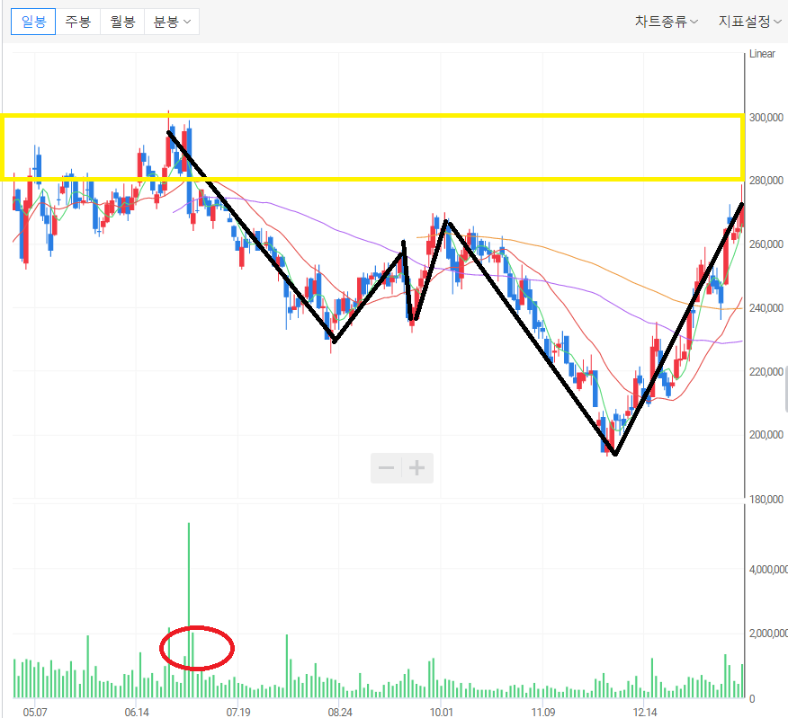
Task: Switch to the 주봉 weekly chart tab
Action: pos(78,22)
